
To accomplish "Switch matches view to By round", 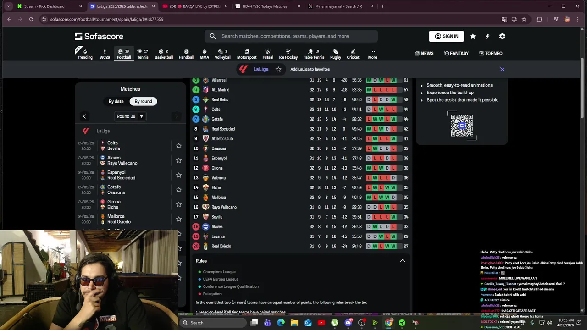I will coord(143,101).
